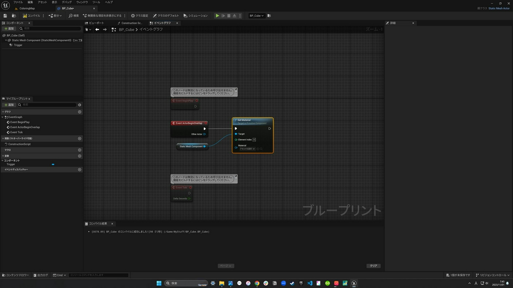Screen dimensions: 513x288
Task: Select Event BeginPlay in My Blueprint list
Action: 20,122
